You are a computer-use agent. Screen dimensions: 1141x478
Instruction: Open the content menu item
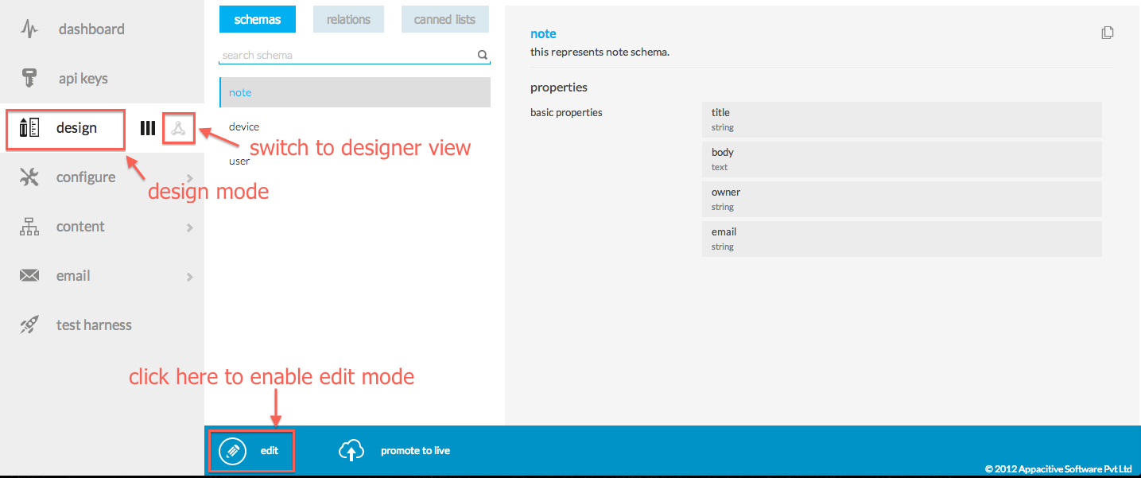pyautogui.click(x=80, y=227)
